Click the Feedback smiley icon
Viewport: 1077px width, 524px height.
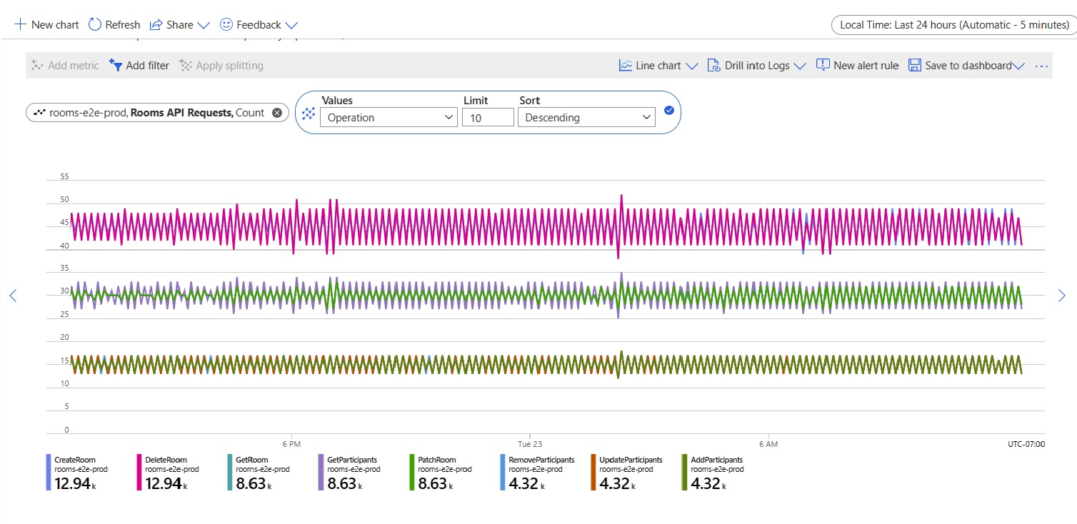(226, 24)
